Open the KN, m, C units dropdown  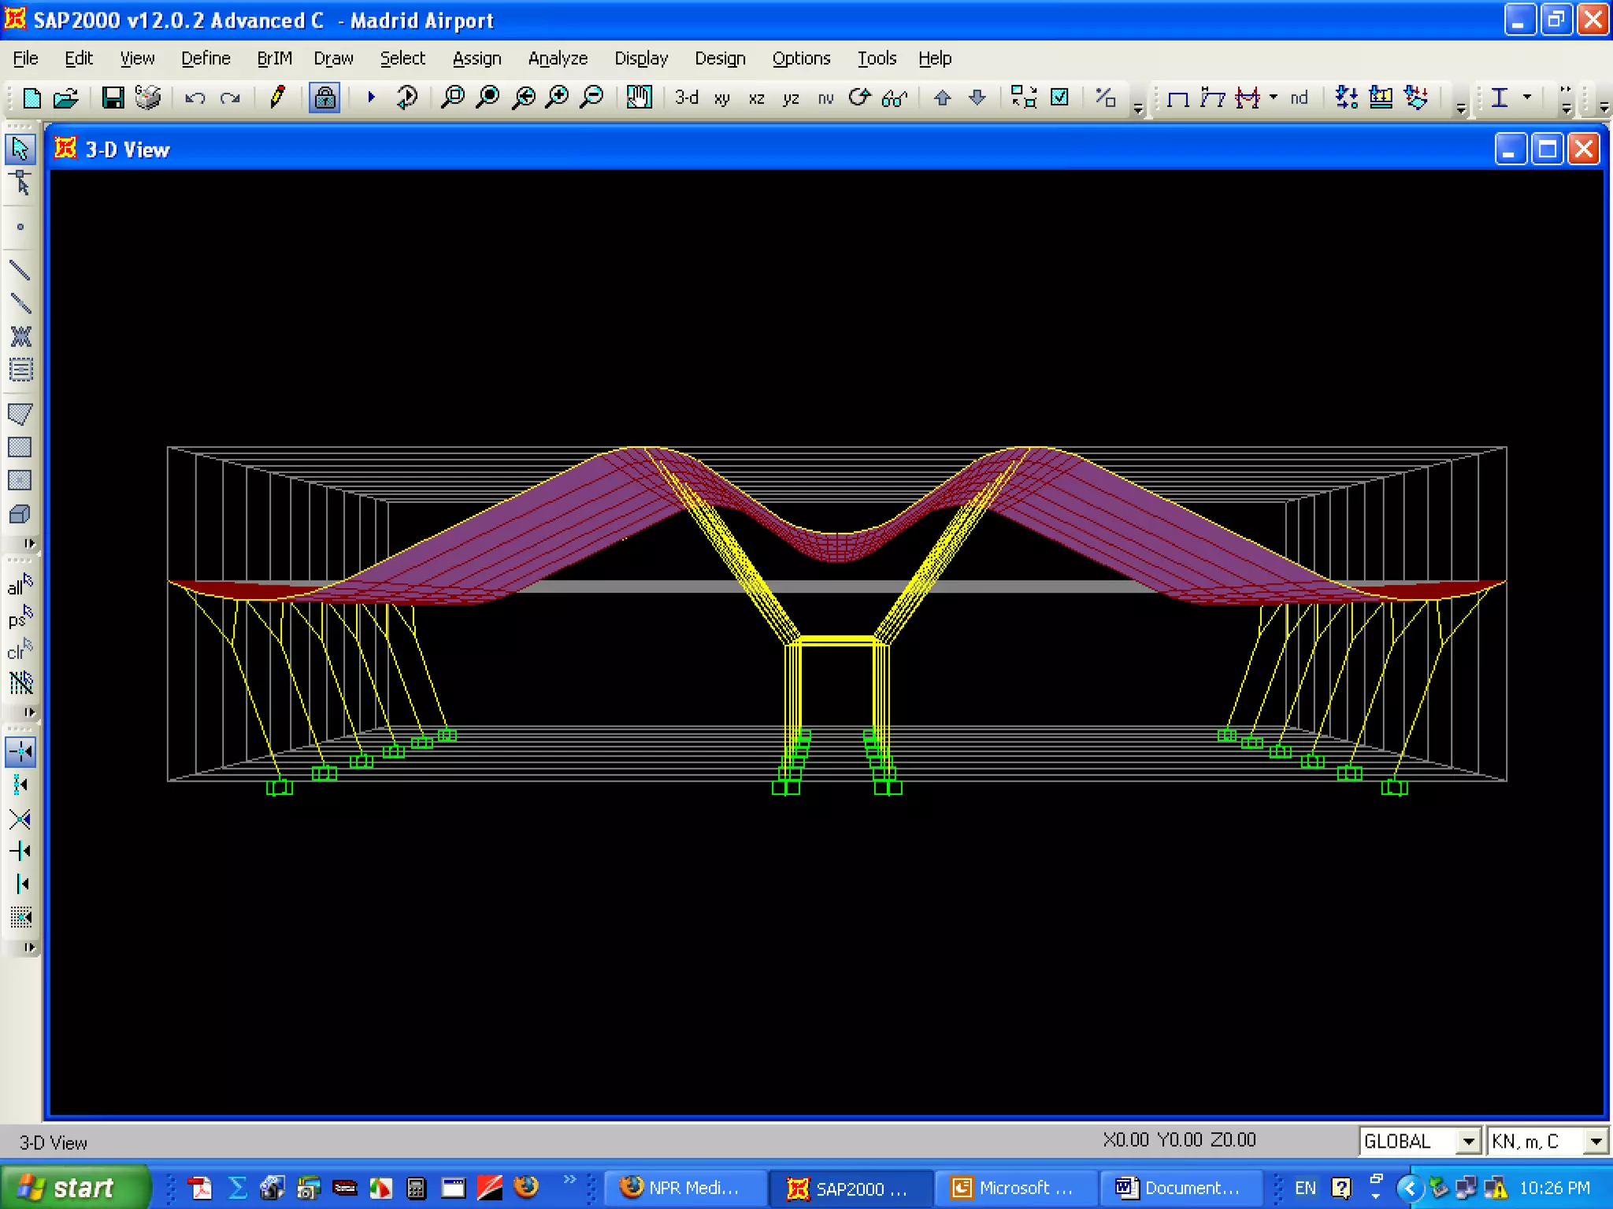[1596, 1141]
